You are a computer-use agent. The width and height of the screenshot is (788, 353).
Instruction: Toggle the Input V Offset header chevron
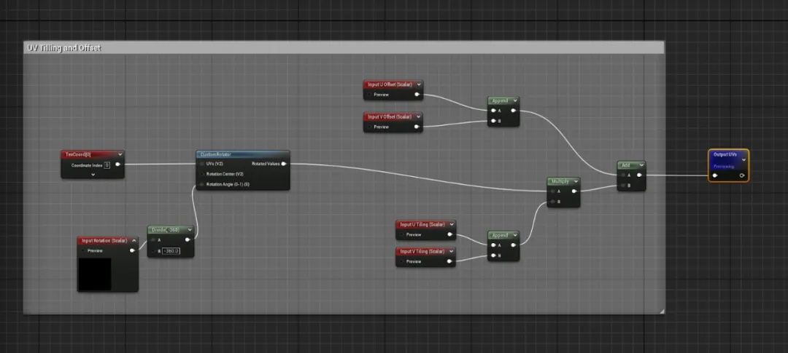click(x=418, y=117)
